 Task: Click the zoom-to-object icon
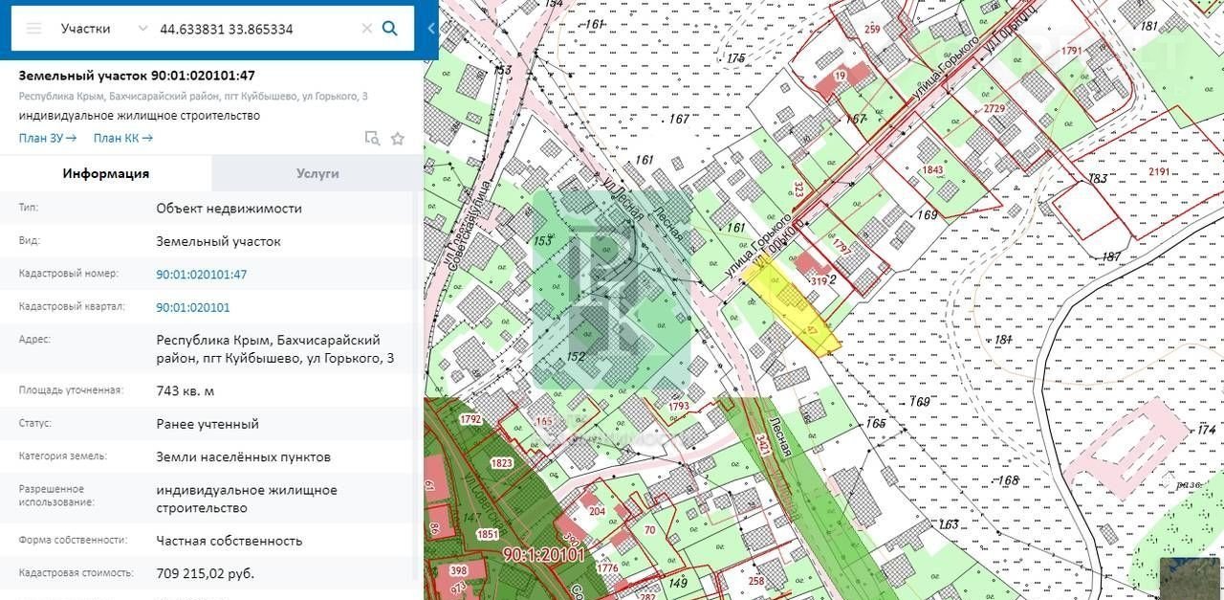[x=372, y=139]
